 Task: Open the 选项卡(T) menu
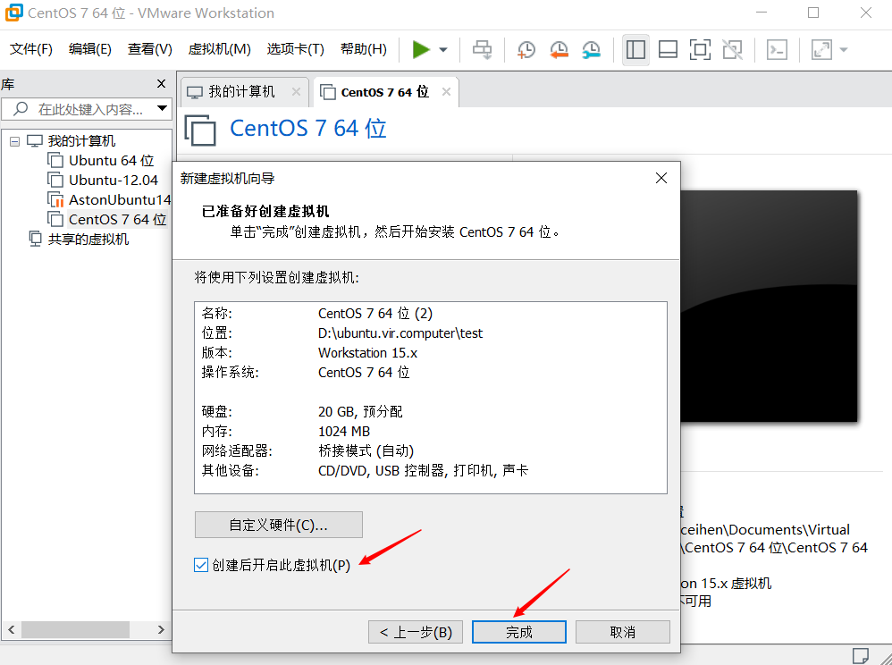(x=295, y=49)
